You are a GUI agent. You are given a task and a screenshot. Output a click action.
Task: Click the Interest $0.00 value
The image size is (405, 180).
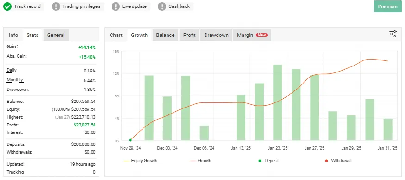point(90,132)
